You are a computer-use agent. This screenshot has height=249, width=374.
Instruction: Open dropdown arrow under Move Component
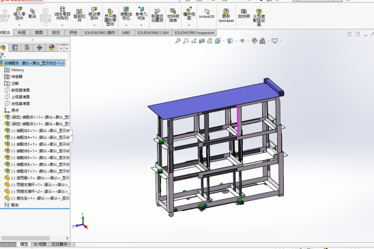[x=94, y=25]
